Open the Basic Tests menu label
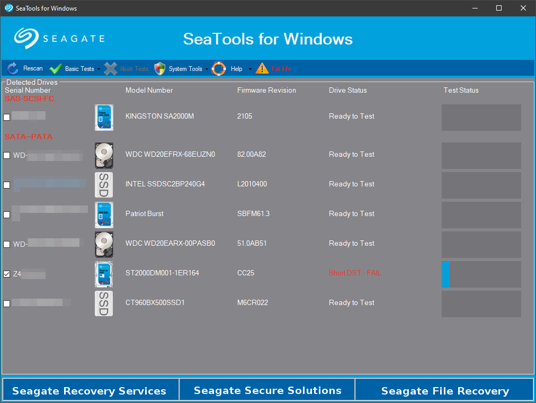The image size is (536, 403). coord(79,69)
